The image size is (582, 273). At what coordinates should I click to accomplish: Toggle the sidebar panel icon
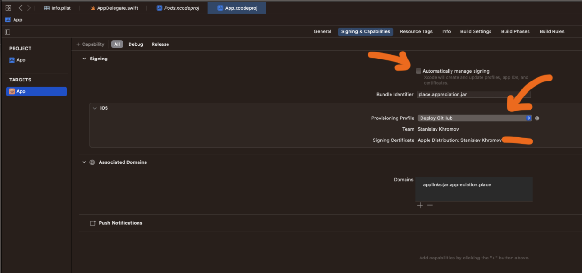[8, 32]
